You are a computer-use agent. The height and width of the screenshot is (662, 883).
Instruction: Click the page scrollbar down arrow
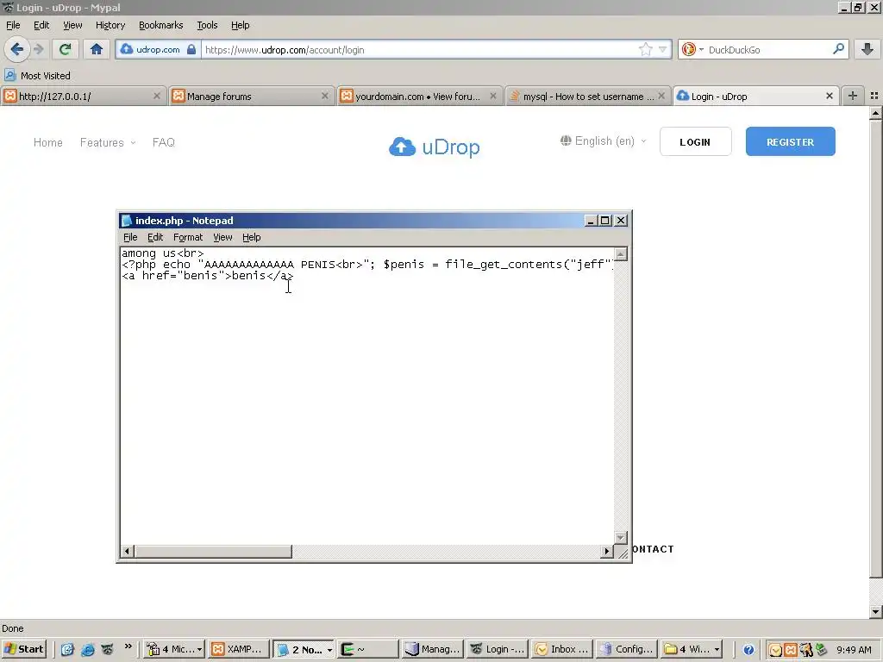tap(875, 612)
